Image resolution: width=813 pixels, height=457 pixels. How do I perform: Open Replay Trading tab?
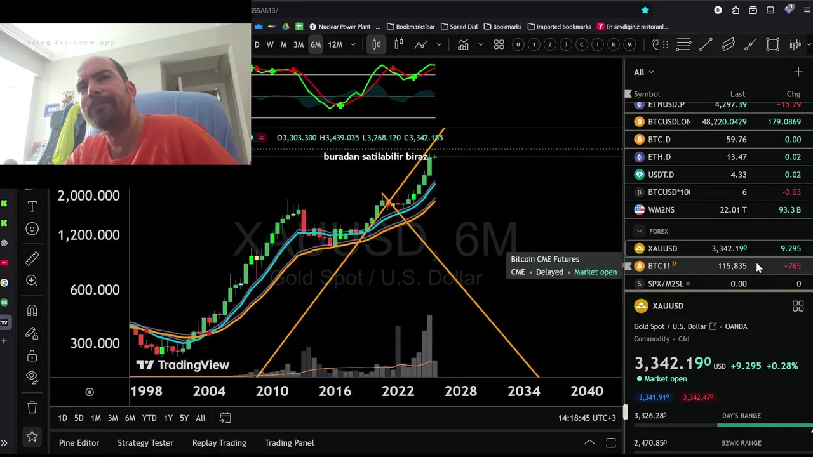pos(219,443)
